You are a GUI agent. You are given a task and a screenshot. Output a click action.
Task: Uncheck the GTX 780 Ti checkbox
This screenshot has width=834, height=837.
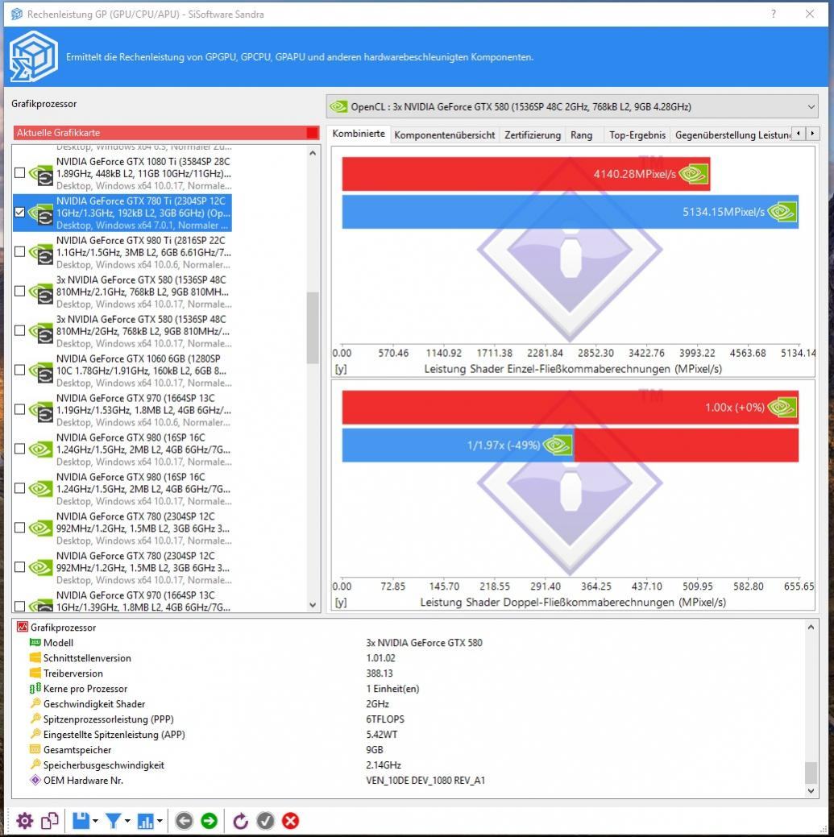(x=20, y=212)
